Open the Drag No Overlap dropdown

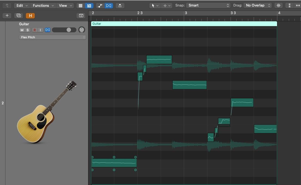pos(257,5)
